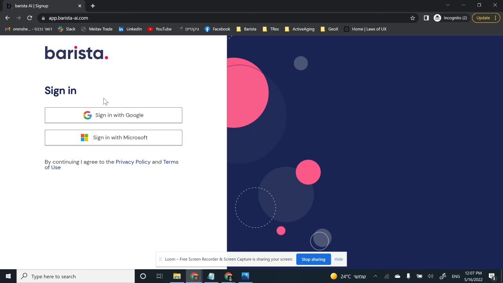
Task: Open the ActiveAging bookmarks folder
Action: pos(299,29)
